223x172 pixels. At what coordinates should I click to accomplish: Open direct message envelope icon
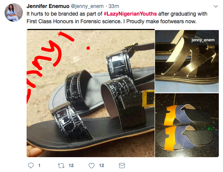[122, 166]
